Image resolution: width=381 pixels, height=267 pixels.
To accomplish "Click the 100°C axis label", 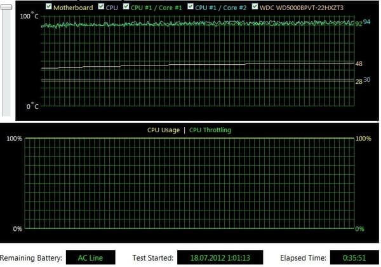I will click(x=30, y=16).
